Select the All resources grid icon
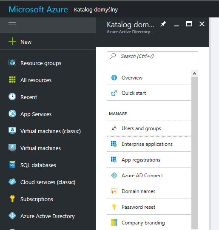The width and height of the screenshot is (219, 230). pyautogui.click(x=12, y=80)
